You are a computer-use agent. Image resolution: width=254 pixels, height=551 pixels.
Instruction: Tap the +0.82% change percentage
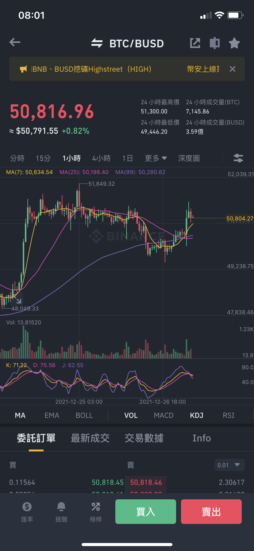[x=75, y=131]
